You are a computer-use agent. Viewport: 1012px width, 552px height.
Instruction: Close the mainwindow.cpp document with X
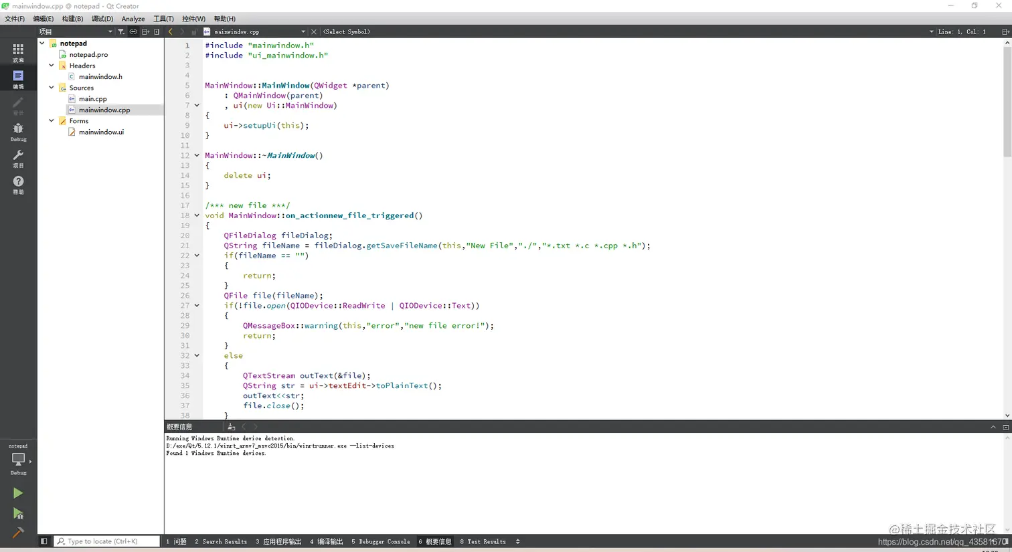click(313, 31)
